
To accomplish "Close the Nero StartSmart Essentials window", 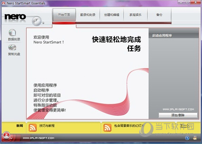I will 196,2.
